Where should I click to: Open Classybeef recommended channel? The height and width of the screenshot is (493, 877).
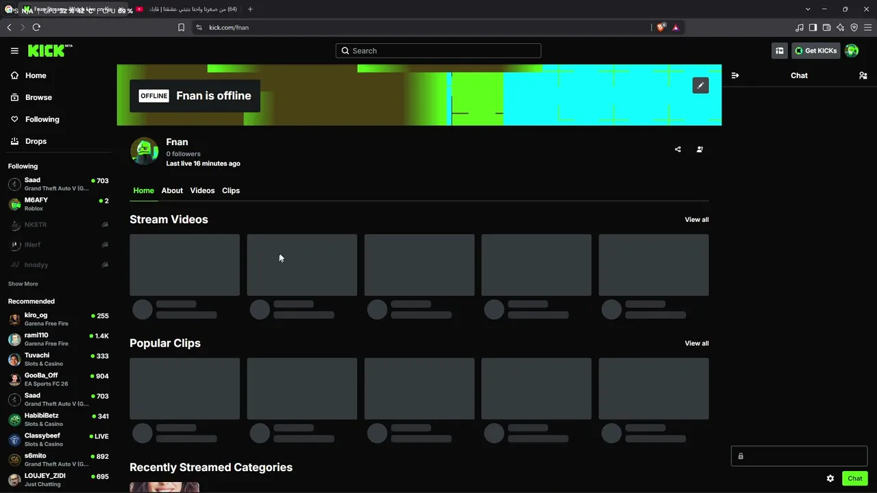coord(58,440)
